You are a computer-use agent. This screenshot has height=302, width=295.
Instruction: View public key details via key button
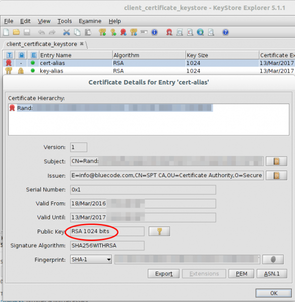[159, 232]
